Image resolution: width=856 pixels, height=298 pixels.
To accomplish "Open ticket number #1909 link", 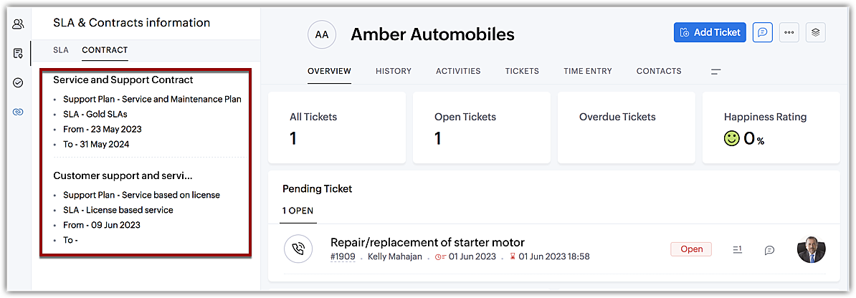I will pyautogui.click(x=343, y=256).
